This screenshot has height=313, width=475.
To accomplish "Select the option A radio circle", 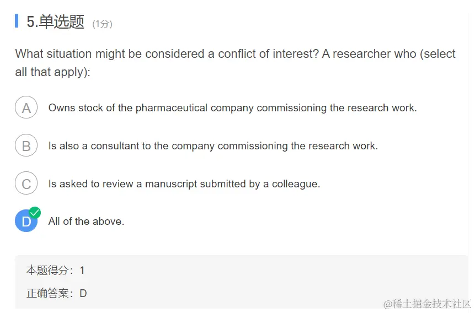I will 26,107.
